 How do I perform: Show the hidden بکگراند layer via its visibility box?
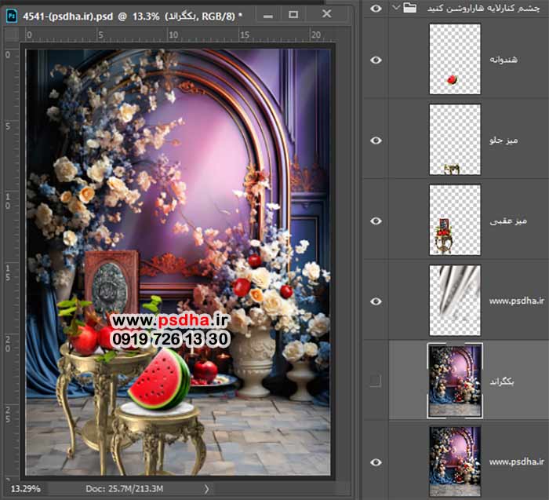[x=376, y=381]
